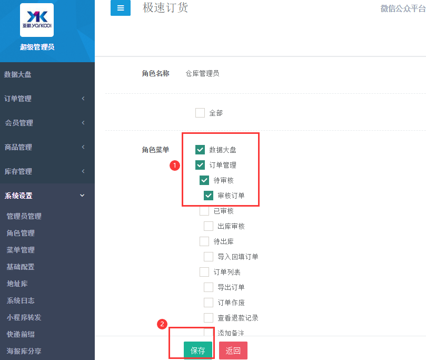Go to 角色管理 submenu
Image resolution: width=426 pixels, height=360 pixels.
click(21, 233)
